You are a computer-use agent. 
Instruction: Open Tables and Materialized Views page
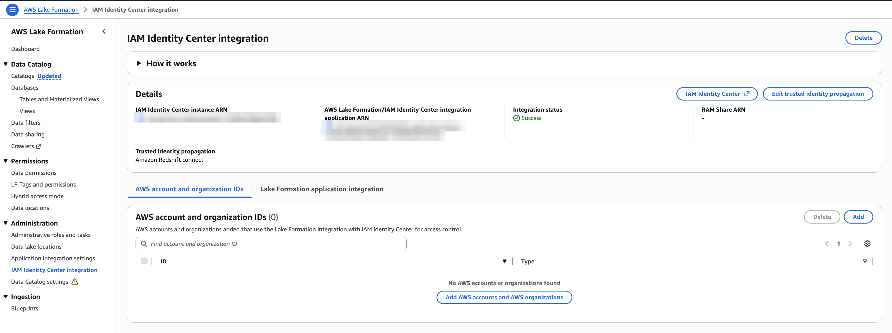pyautogui.click(x=59, y=100)
